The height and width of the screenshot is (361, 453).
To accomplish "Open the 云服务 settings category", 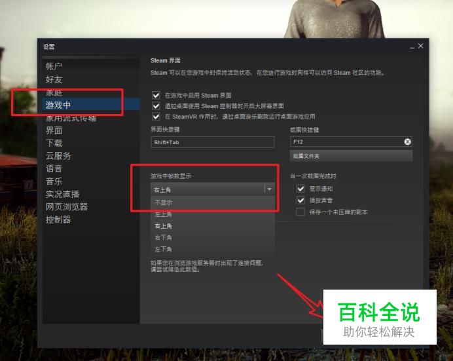I will 58,156.
